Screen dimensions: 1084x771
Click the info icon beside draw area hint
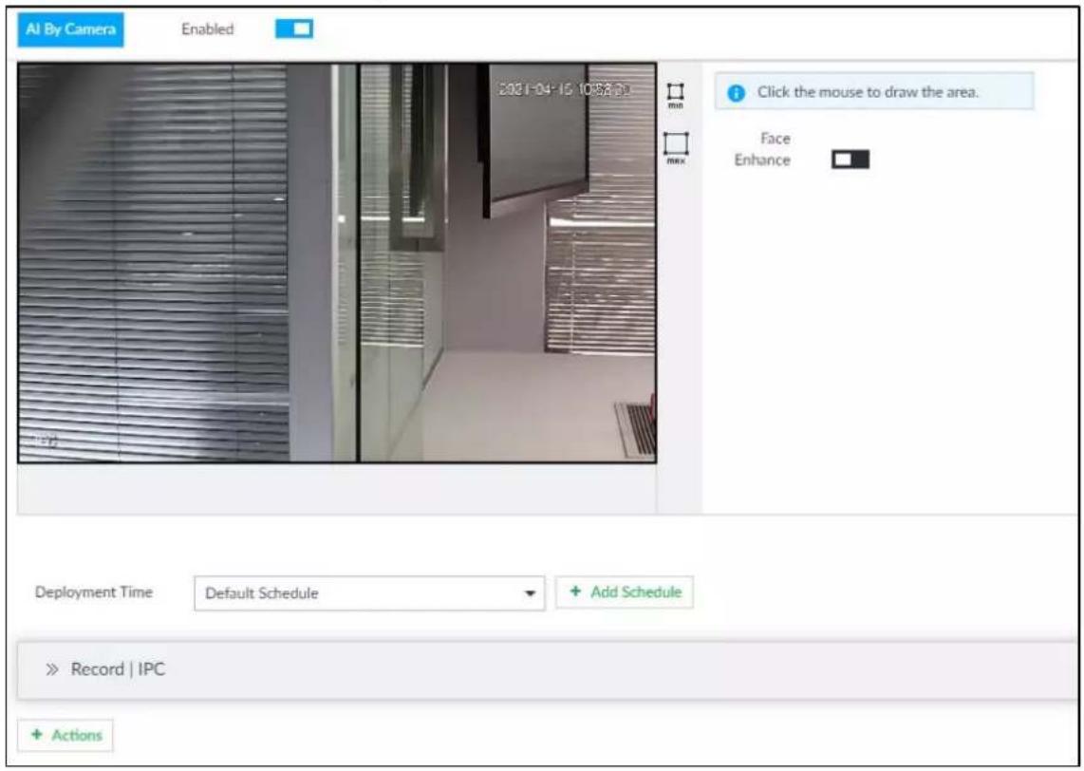coord(737,93)
